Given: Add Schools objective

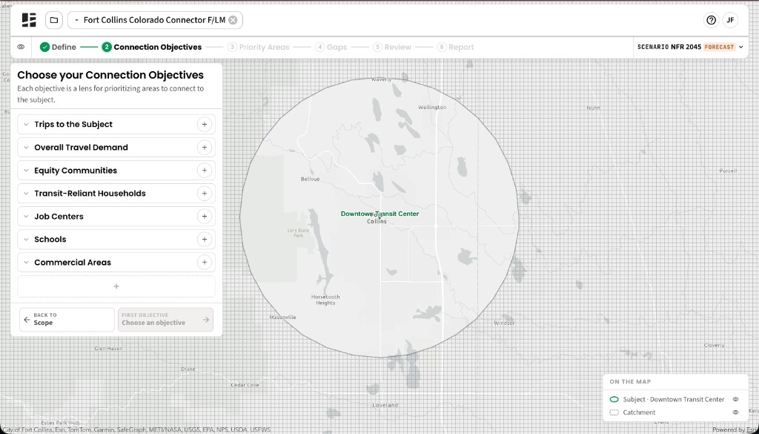Looking at the screenshot, I should click(x=205, y=240).
